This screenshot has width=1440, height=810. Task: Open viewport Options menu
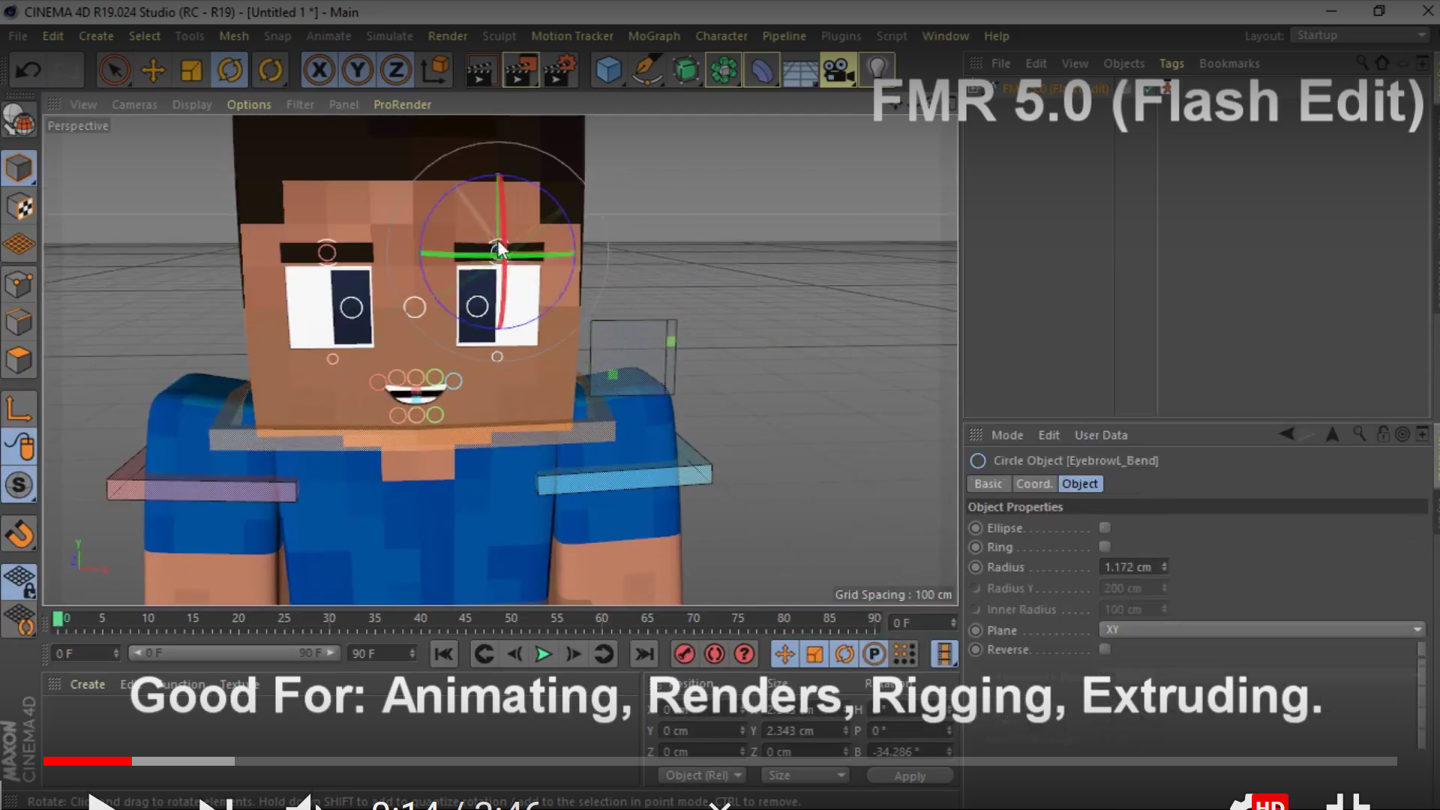pyautogui.click(x=249, y=105)
